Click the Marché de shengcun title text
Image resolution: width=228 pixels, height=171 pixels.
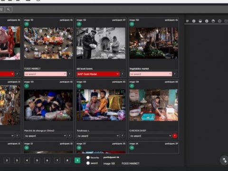tap(39, 131)
